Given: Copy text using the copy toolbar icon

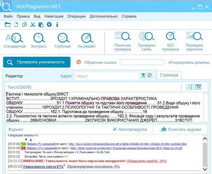Looking at the screenshot, I should click(x=24, y=25).
